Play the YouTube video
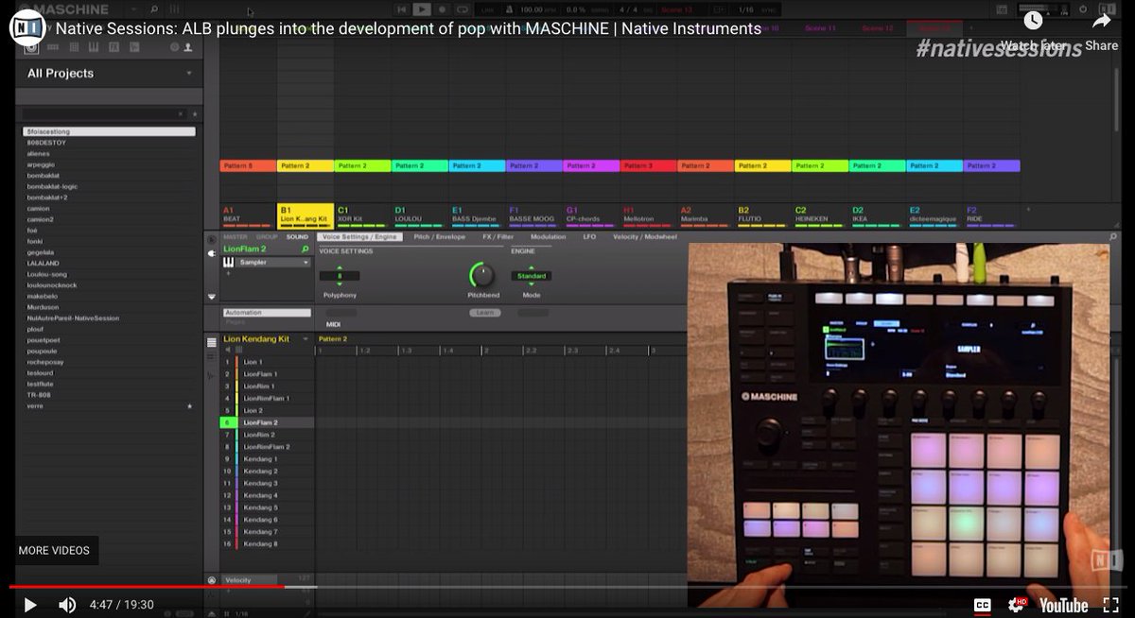1135x618 pixels. (29, 605)
